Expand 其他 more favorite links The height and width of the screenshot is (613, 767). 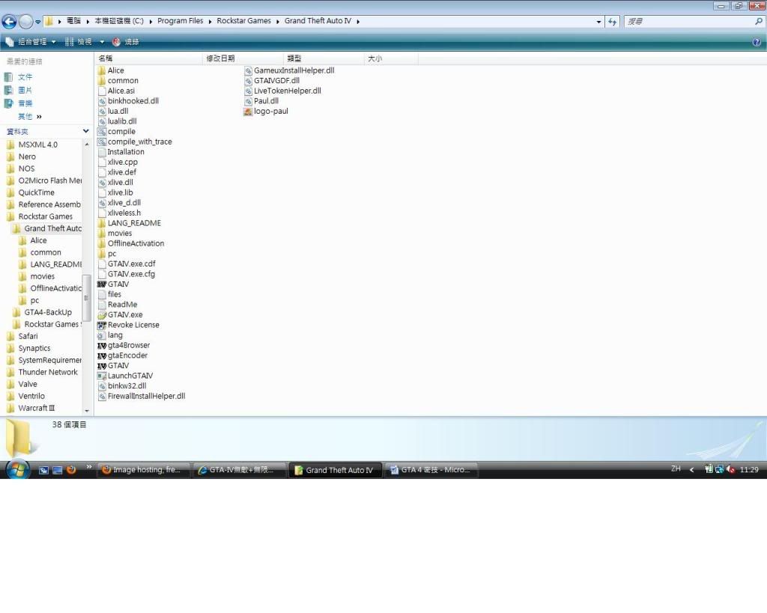pos(30,117)
